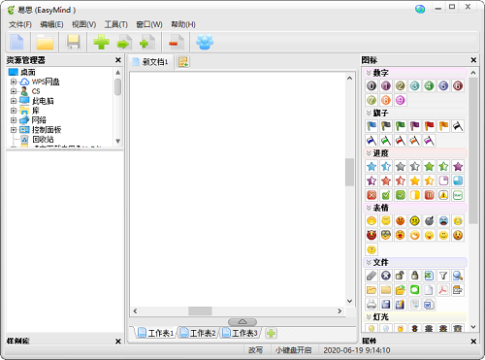The width and height of the screenshot is (485, 360).
Task: Select 桌面 root in the tree
Action: (28, 72)
